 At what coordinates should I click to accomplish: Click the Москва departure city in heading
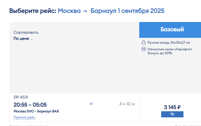point(69,11)
